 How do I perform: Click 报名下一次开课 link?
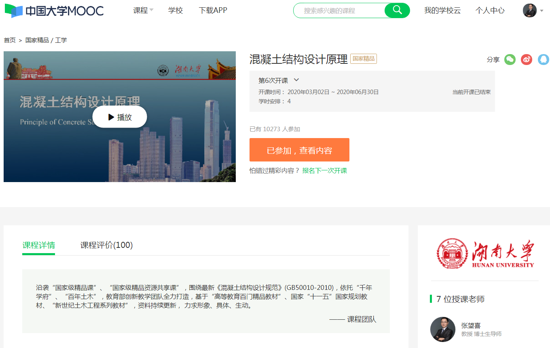click(x=324, y=170)
